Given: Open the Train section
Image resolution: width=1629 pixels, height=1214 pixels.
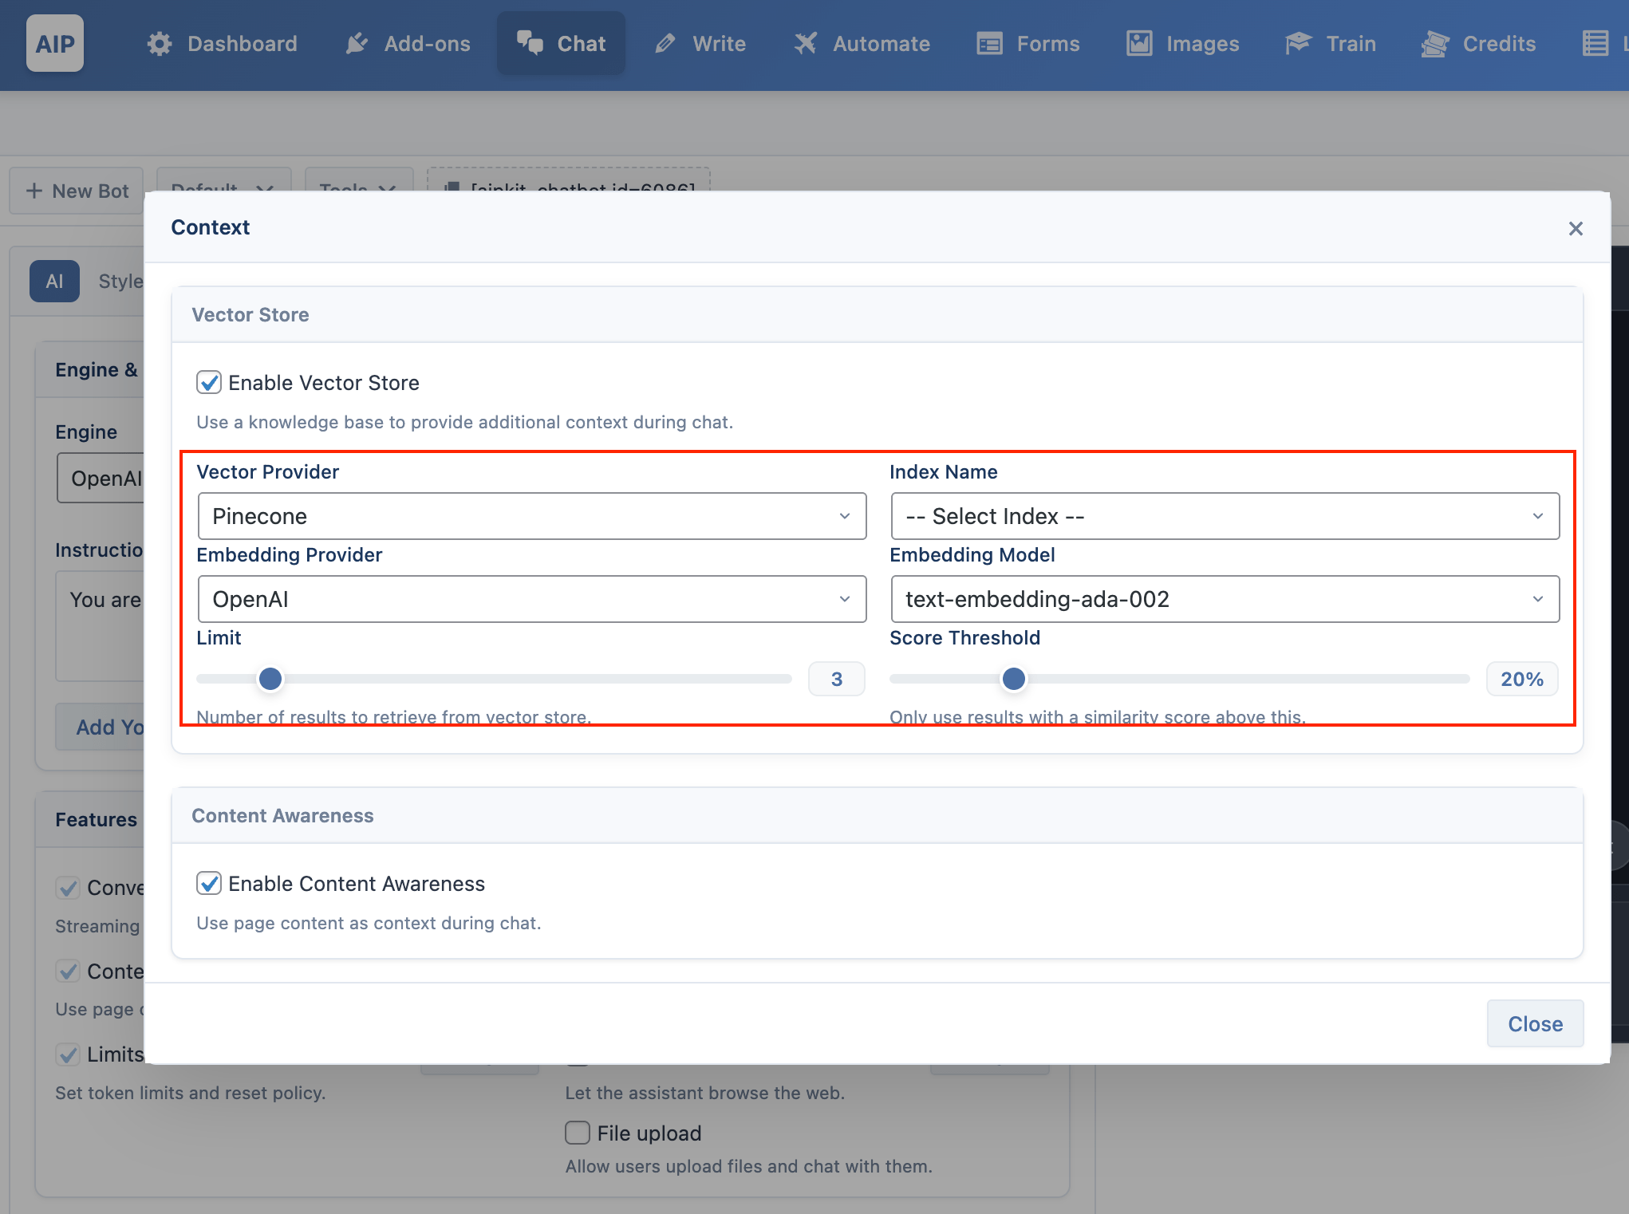Looking at the screenshot, I should point(1331,44).
